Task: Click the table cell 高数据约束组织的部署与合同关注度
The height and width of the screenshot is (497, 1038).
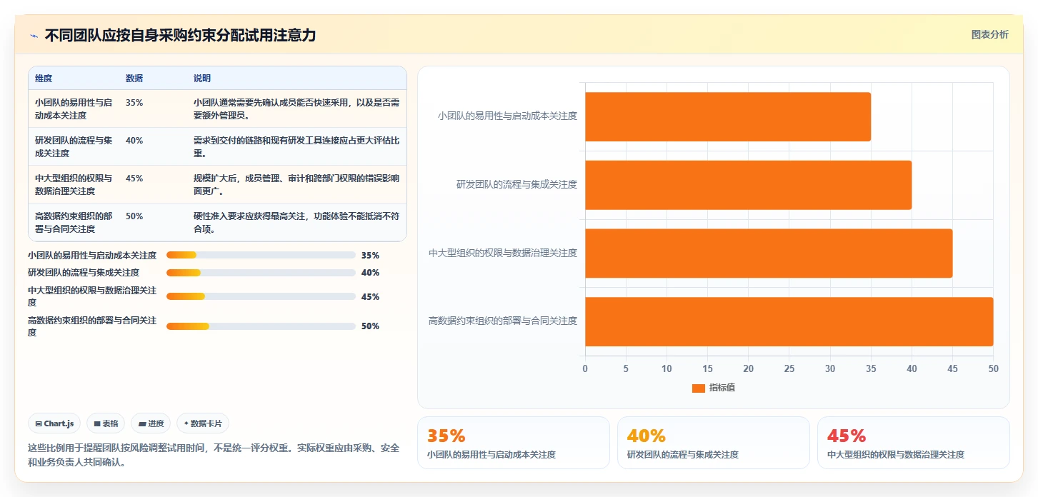Action: [x=74, y=223]
